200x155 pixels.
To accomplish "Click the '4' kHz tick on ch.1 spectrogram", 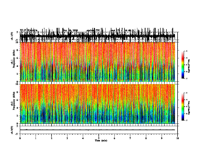I will pos(17,66).
